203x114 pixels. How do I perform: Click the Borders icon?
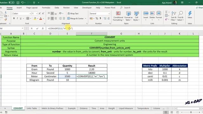28,18
